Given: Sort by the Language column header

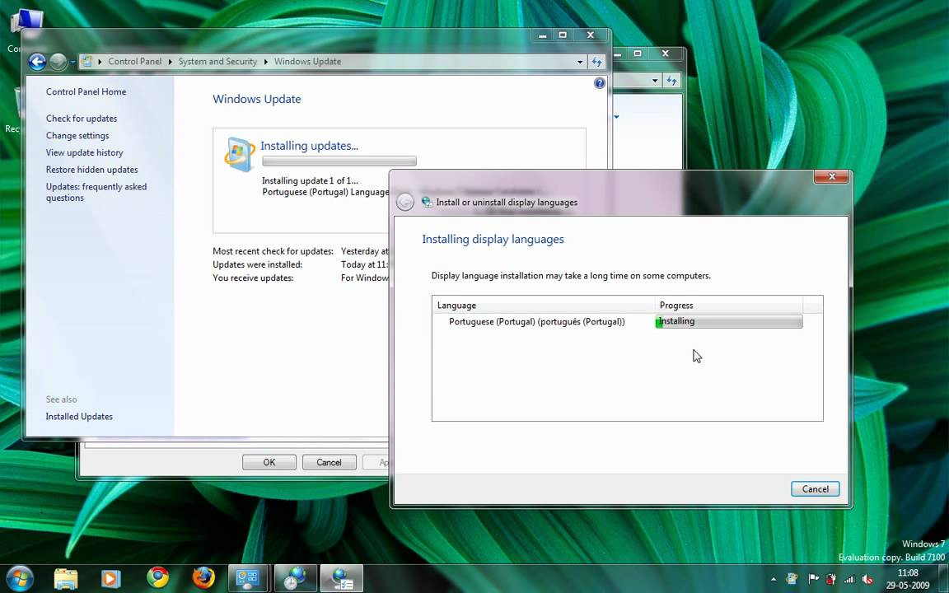Looking at the screenshot, I should pos(544,305).
